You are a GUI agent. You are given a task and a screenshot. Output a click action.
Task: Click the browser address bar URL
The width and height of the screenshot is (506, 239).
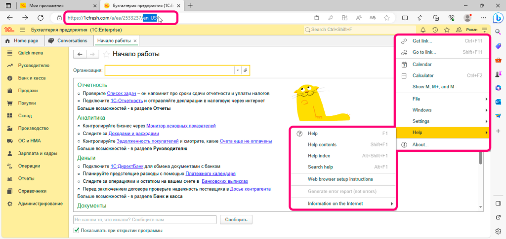click(113, 18)
